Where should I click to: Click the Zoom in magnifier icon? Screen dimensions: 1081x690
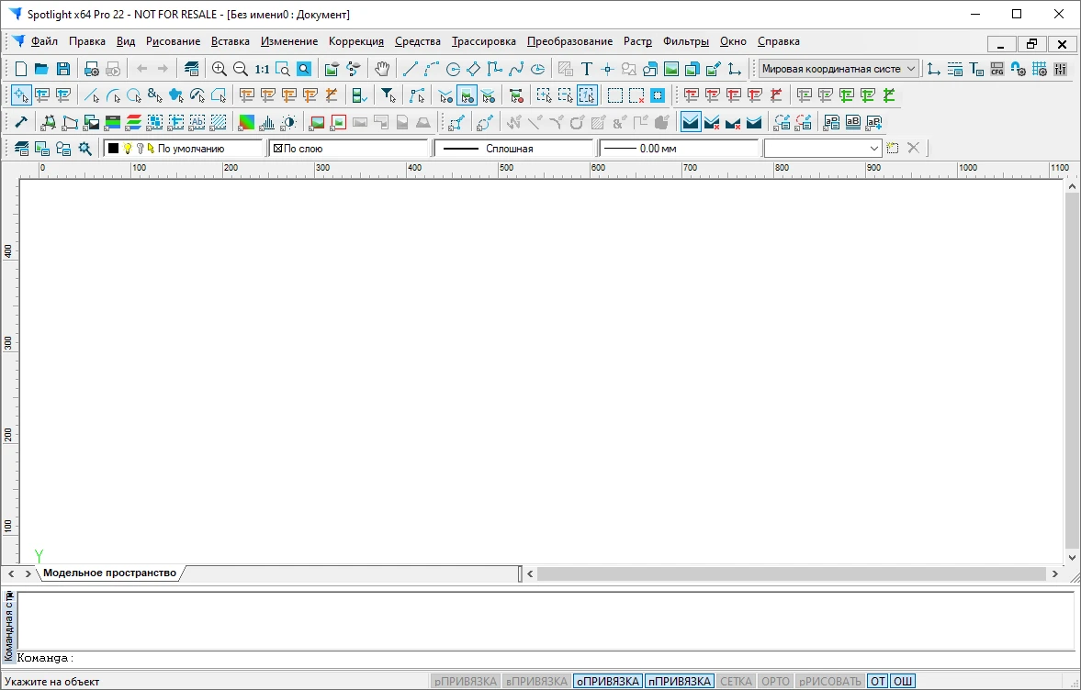[x=220, y=69]
